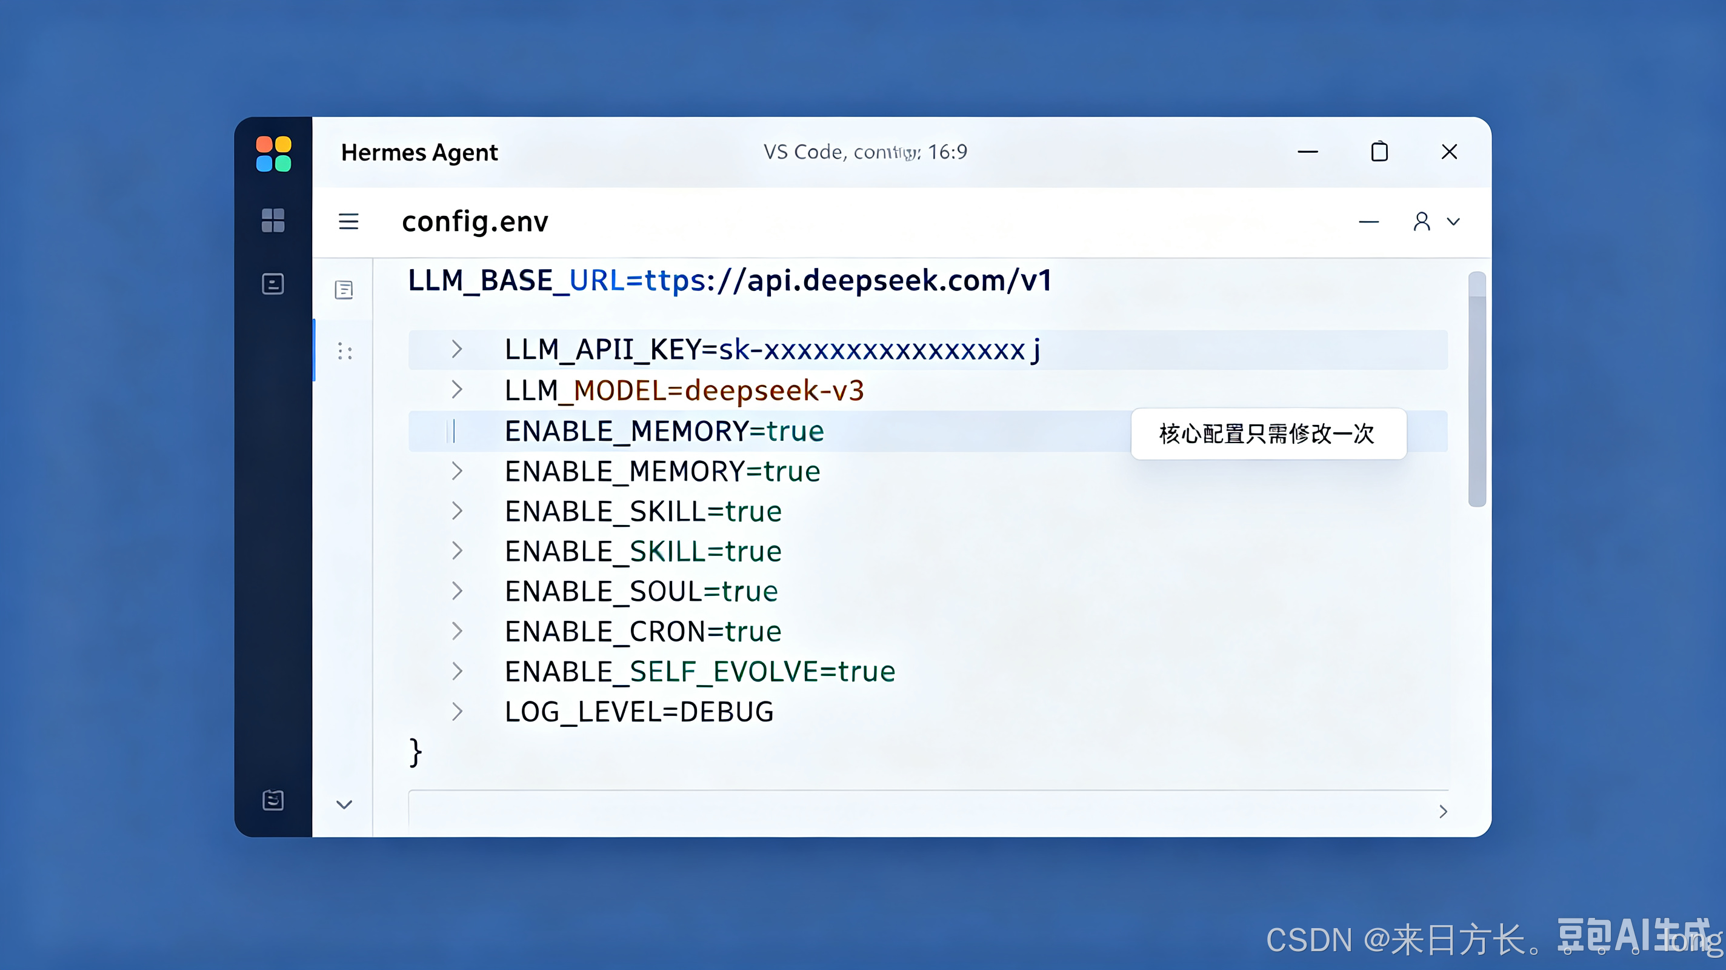
Task: Click the right arrow in bottom input bar
Action: [1443, 812]
